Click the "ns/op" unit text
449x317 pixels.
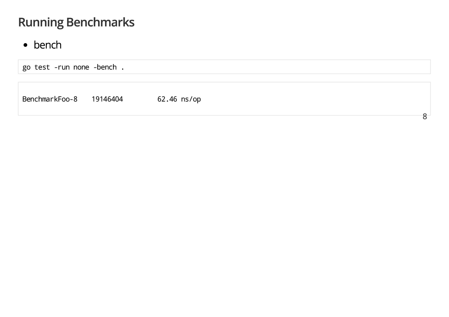tap(191, 99)
